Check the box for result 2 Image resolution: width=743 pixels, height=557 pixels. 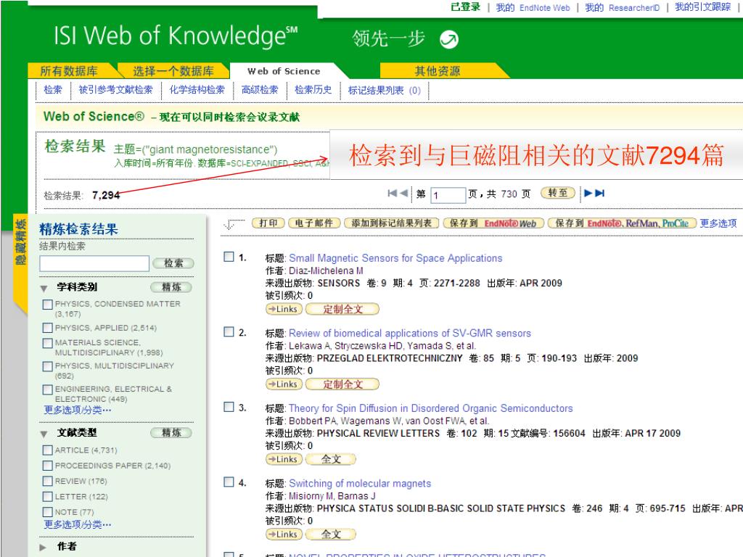pyautogui.click(x=229, y=331)
